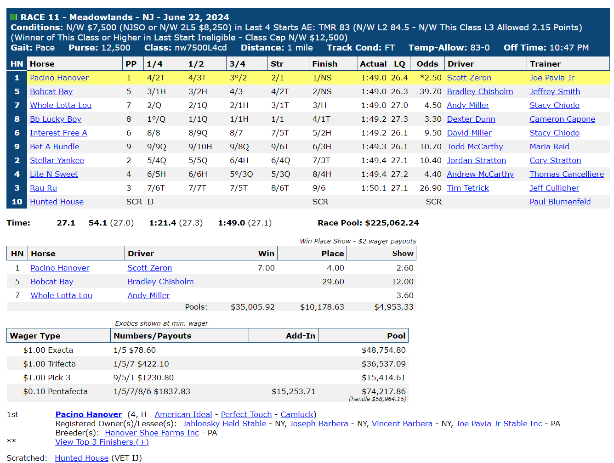614x463 pixels.
Task: Open driver Andy Miller in the results table
Action: click(x=468, y=105)
